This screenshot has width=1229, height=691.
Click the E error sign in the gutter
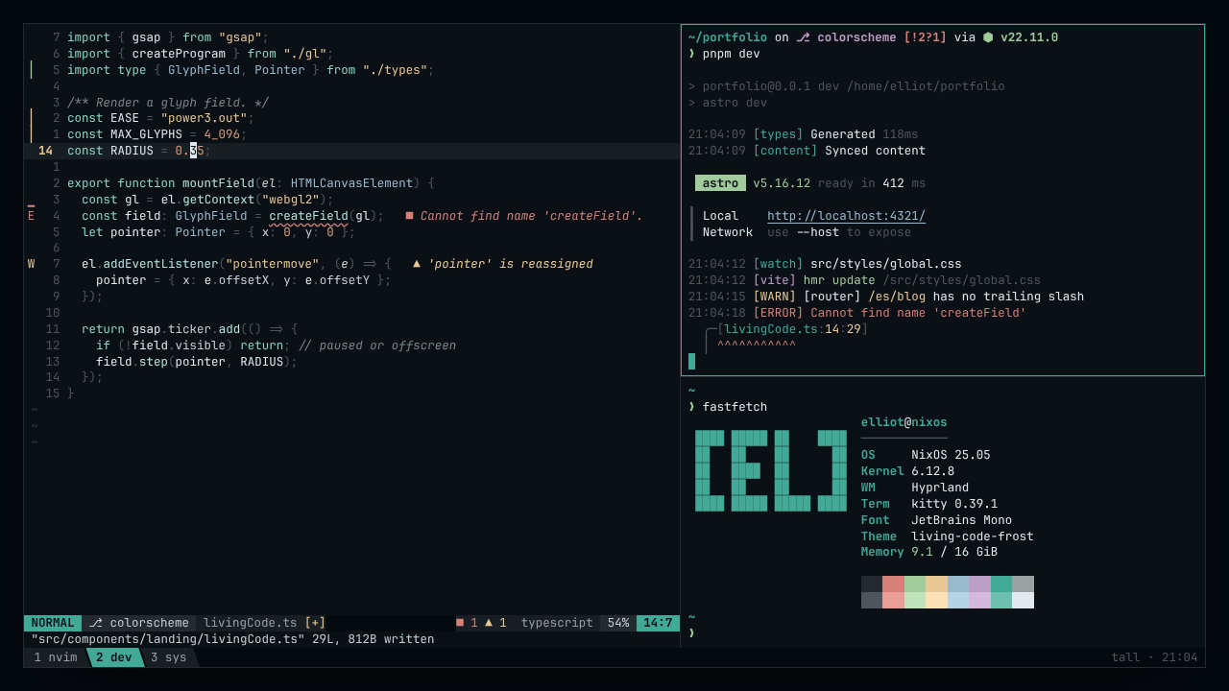31,216
